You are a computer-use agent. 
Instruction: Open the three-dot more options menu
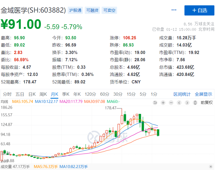click(174, 10)
